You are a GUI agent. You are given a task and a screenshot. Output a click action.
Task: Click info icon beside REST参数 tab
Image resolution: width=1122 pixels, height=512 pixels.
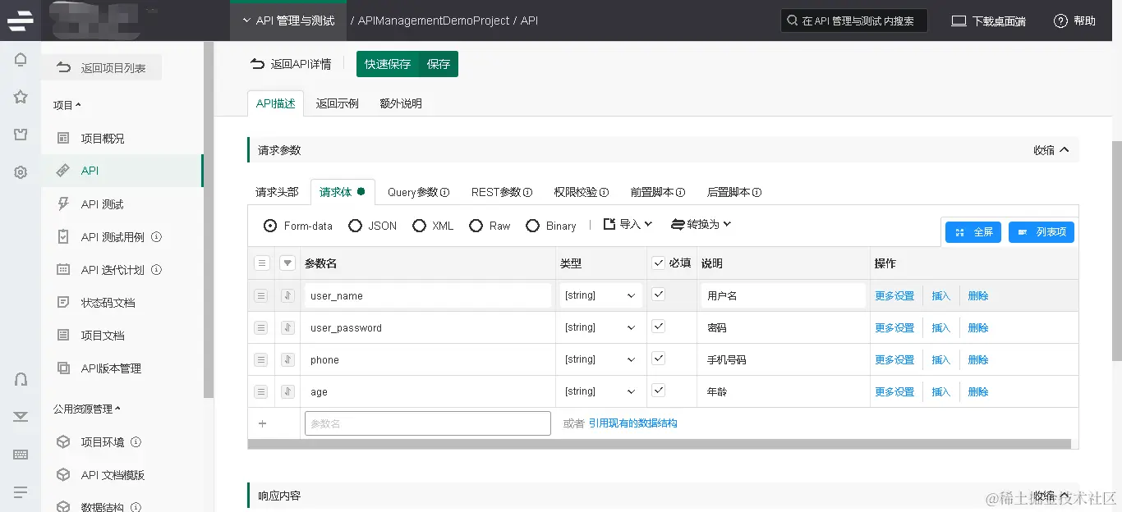click(528, 193)
